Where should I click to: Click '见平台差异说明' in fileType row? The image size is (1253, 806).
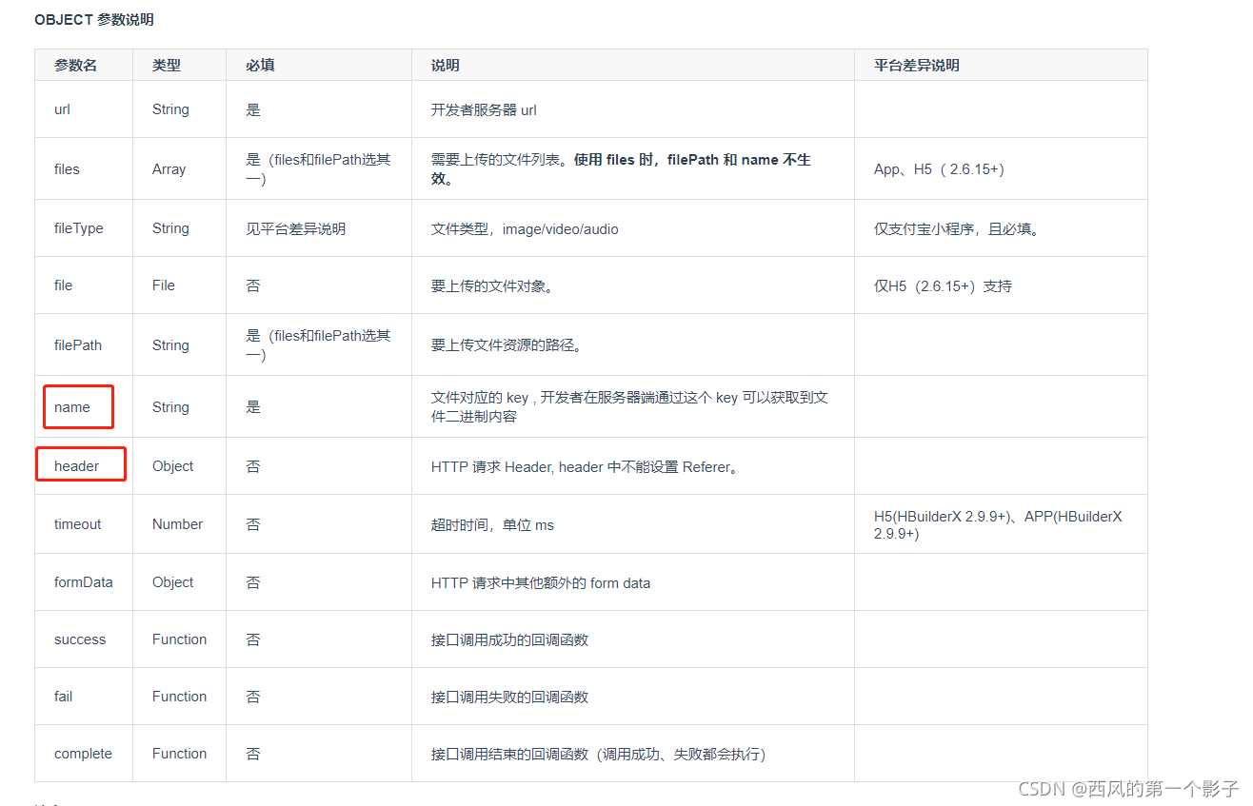295,229
